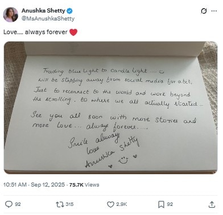The width and height of the screenshot is (223, 215).
Task: Open Anushka Shetty's profile picture
Action: [x=11, y=15]
